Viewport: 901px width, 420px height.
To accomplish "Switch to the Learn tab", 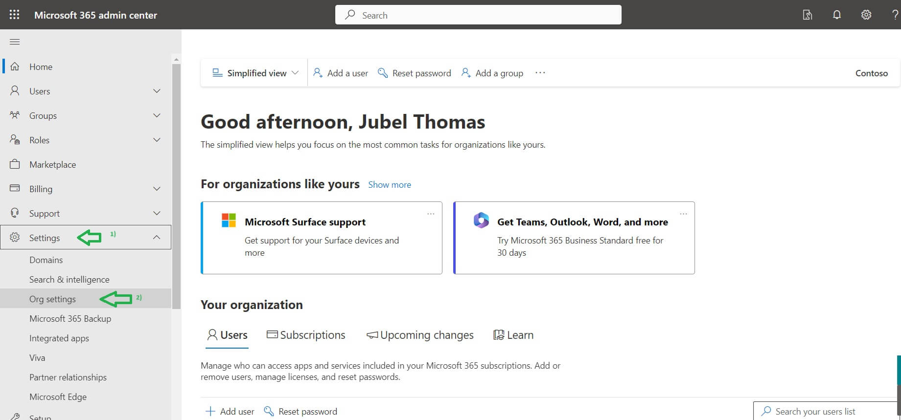I will 513,335.
